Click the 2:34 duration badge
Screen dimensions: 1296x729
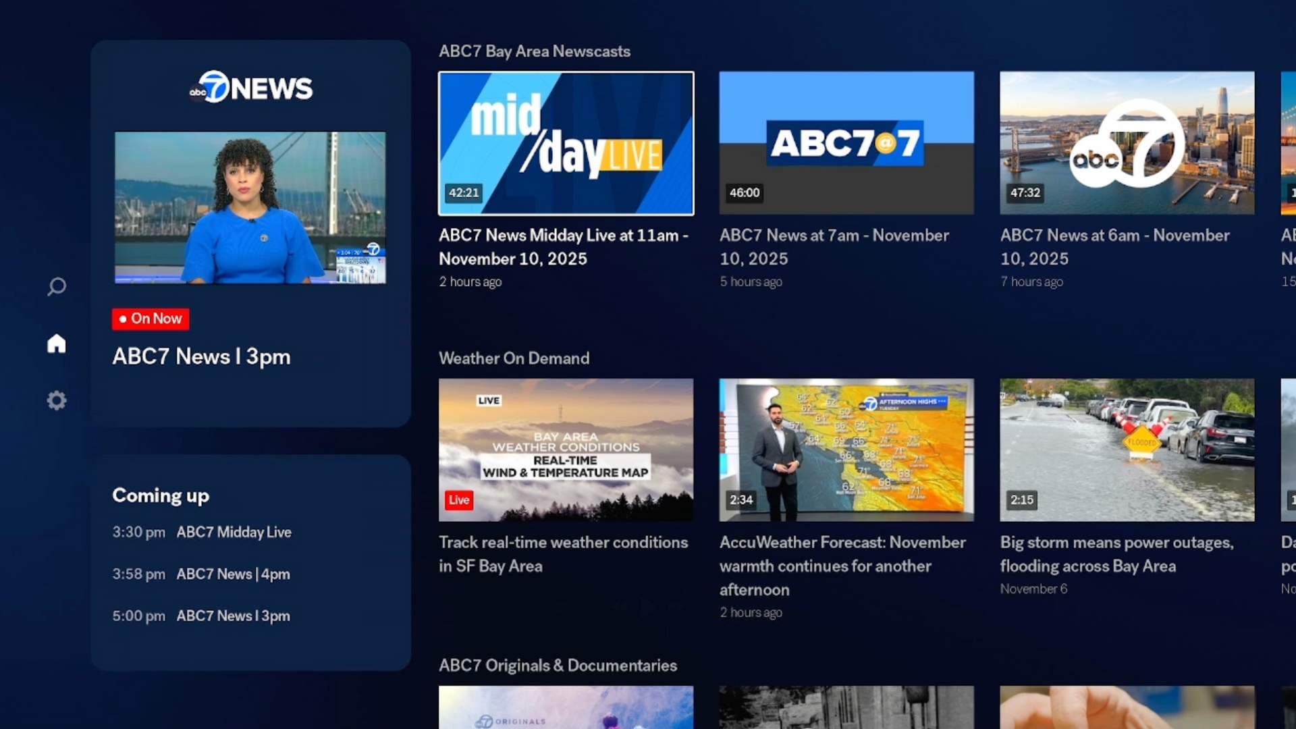click(740, 500)
